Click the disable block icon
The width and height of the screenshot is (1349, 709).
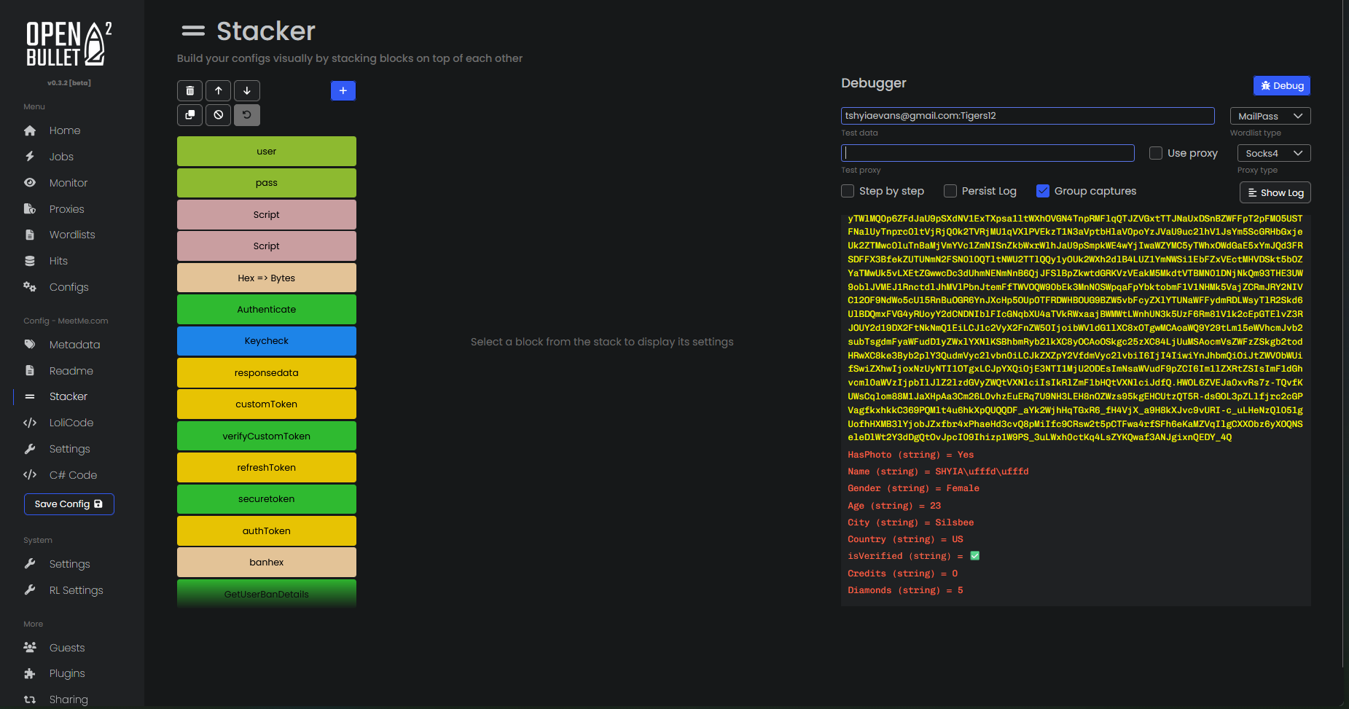219,115
